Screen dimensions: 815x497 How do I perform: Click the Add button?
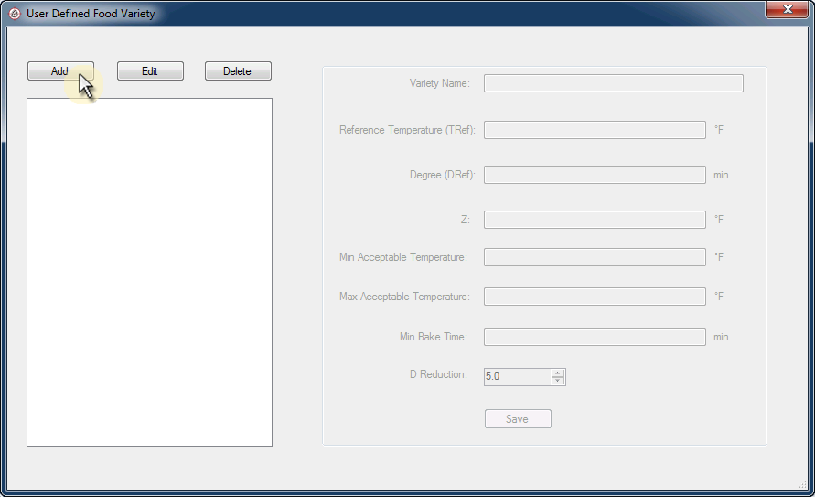(x=59, y=71)
